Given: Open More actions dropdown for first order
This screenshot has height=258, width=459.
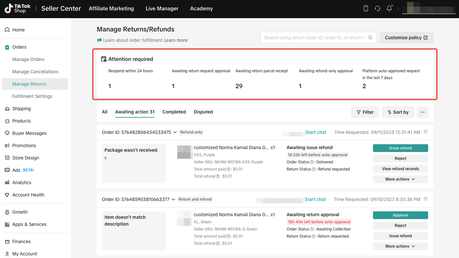Looking at the screenshot, I should (400, 179).
